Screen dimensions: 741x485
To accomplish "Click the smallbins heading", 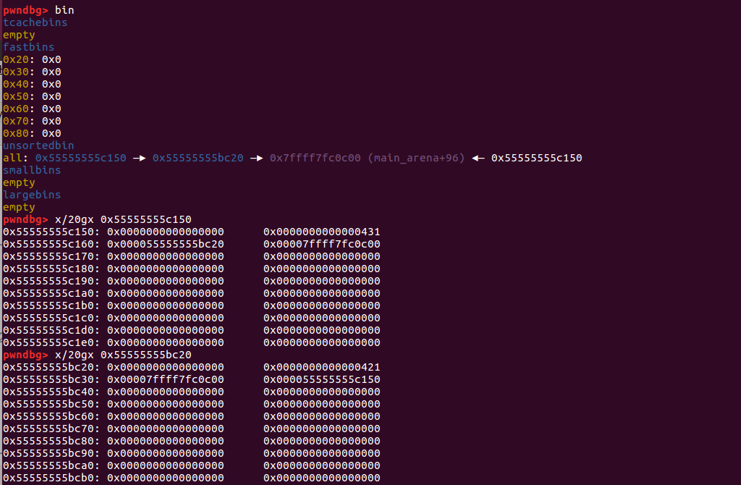I will (x=32, y=170).
